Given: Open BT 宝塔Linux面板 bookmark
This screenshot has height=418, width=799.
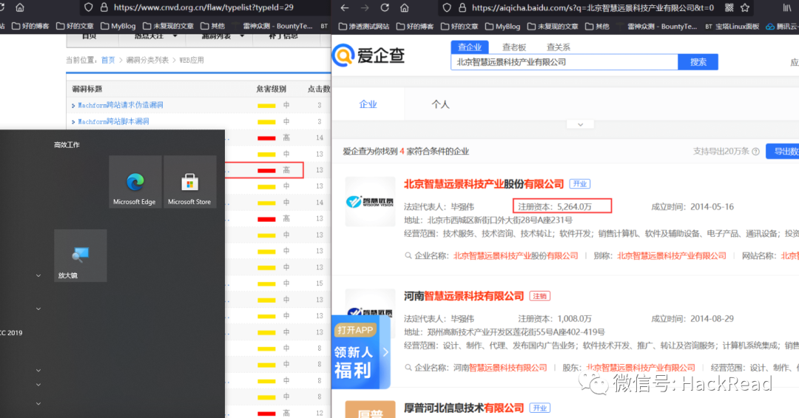Looking at the screenshot, I should tap(732, 26).
